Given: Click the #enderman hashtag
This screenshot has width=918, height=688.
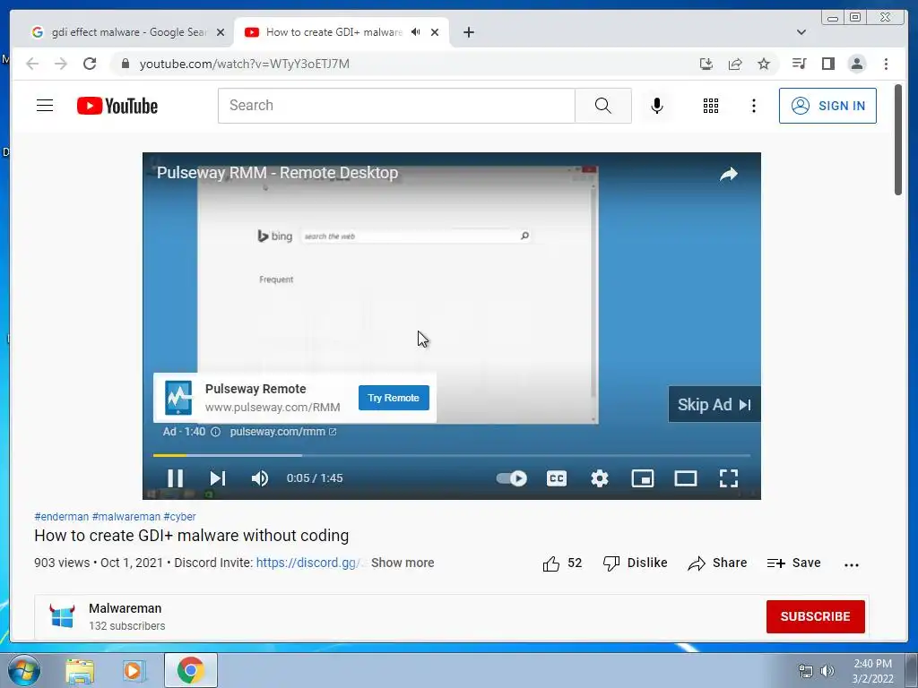Looking at the screenshot, I should (62, 517).
